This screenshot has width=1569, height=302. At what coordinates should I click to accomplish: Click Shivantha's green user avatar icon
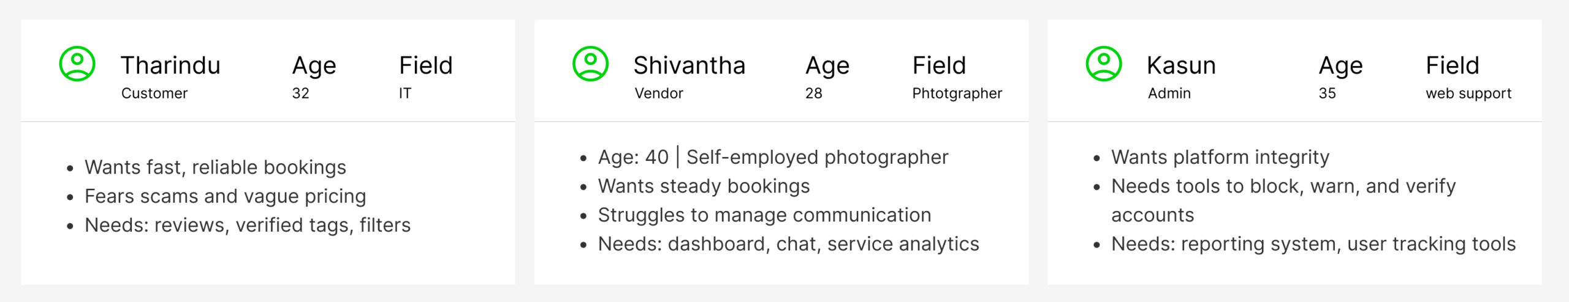point(590,64)
